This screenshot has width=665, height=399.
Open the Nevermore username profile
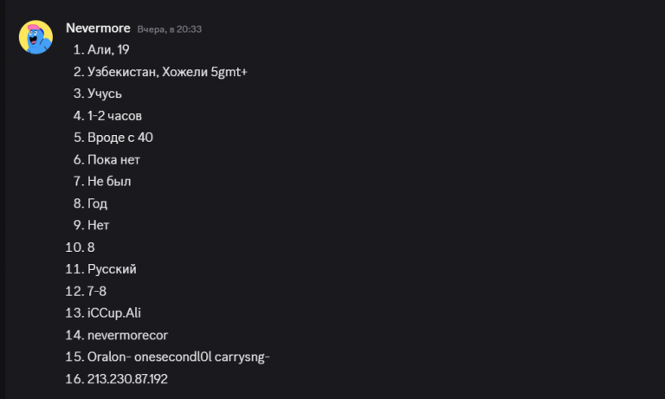click(x=98, y=28)
